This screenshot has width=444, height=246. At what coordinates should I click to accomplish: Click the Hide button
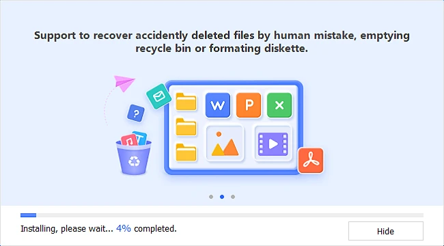click(386, 231)
